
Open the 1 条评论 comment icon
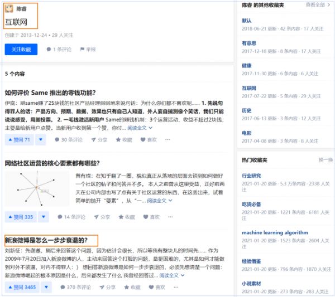(x=49, y=50)
